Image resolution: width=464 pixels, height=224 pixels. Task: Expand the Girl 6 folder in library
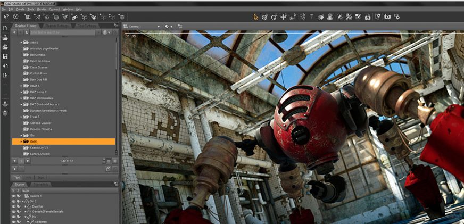(x=21, y=142)
